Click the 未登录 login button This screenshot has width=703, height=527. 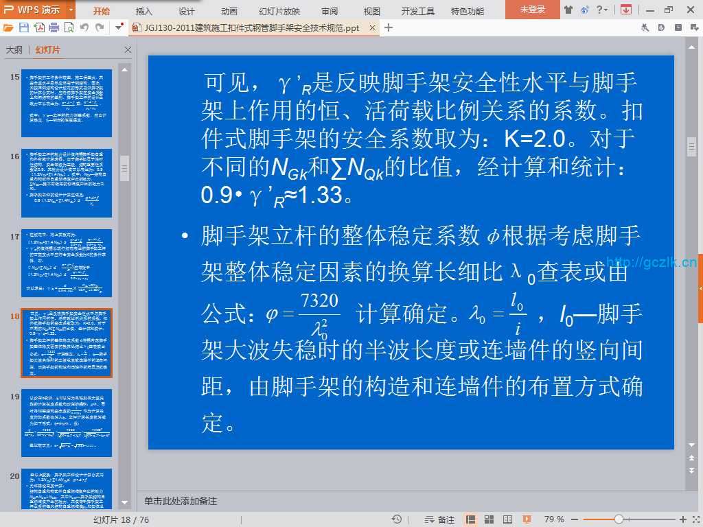(532, 10)
